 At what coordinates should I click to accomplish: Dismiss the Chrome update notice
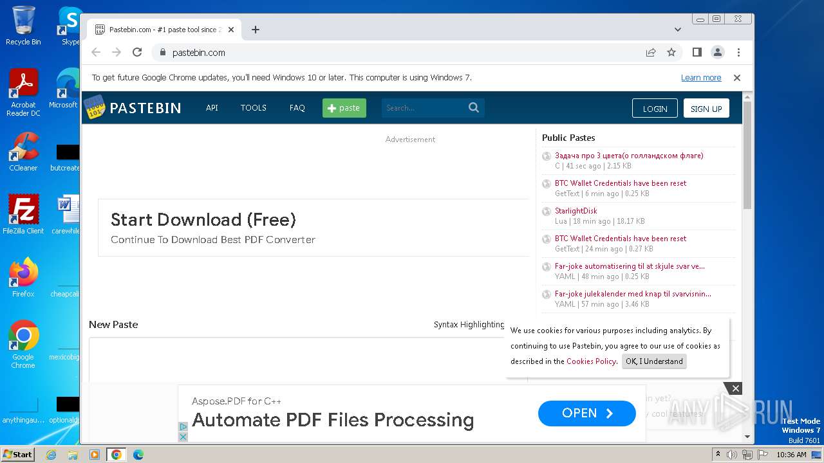pos(737,78)
